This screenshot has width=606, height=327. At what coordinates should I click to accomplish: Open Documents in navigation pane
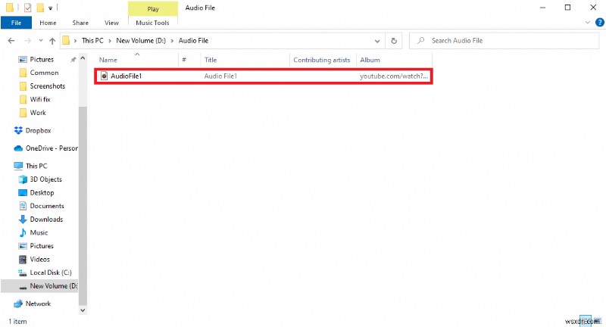click(x=47, y=206)
